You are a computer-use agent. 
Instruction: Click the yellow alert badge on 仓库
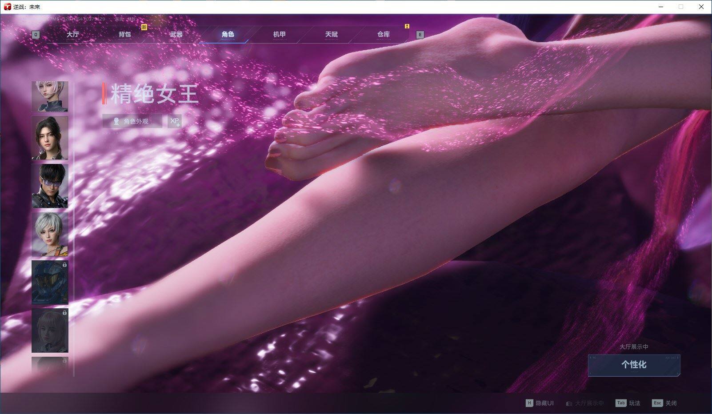pyautogui.click(x=407, y=26)
